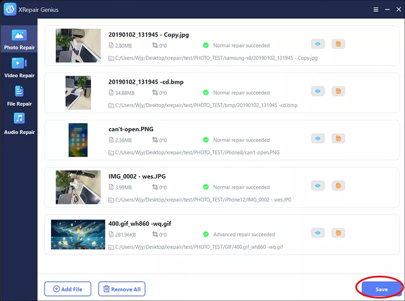
Task: Save the repaired 20190102_131945 - Copy.jpg file
Action: pos(338,44)
